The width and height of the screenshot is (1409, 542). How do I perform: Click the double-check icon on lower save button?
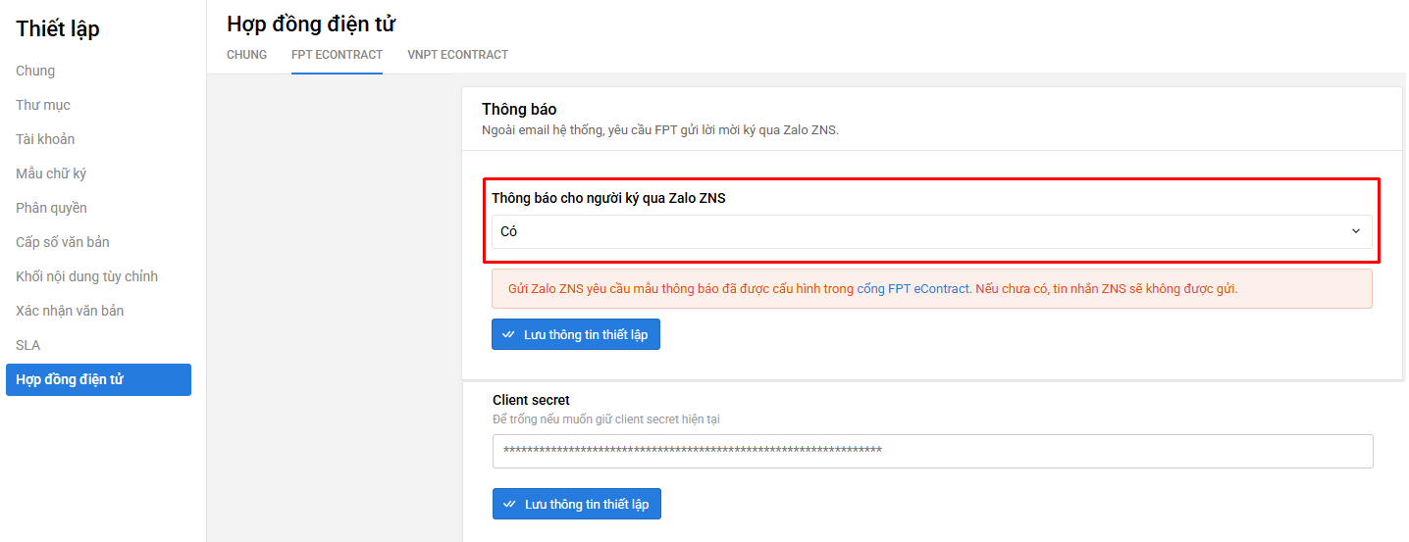point(509,504)
